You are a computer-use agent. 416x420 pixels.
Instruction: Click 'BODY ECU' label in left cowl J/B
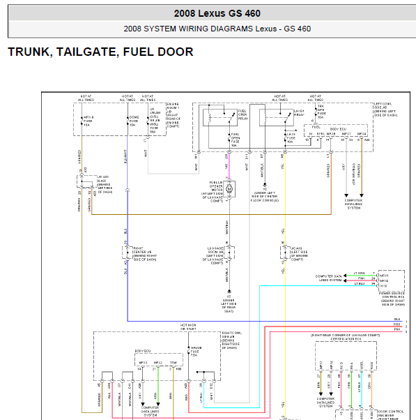[x=338, y=129]
